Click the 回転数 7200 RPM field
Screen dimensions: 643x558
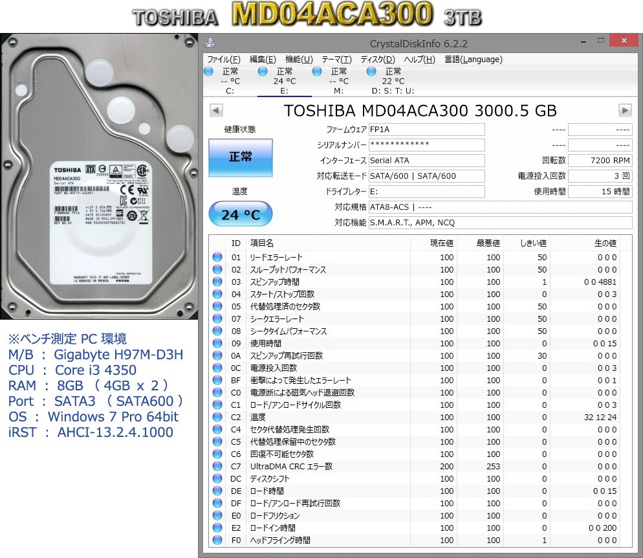pos(600,161)
